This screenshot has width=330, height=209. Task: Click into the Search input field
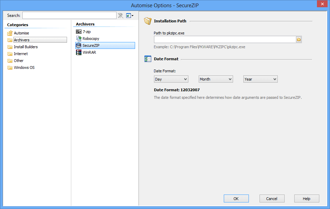69,15
